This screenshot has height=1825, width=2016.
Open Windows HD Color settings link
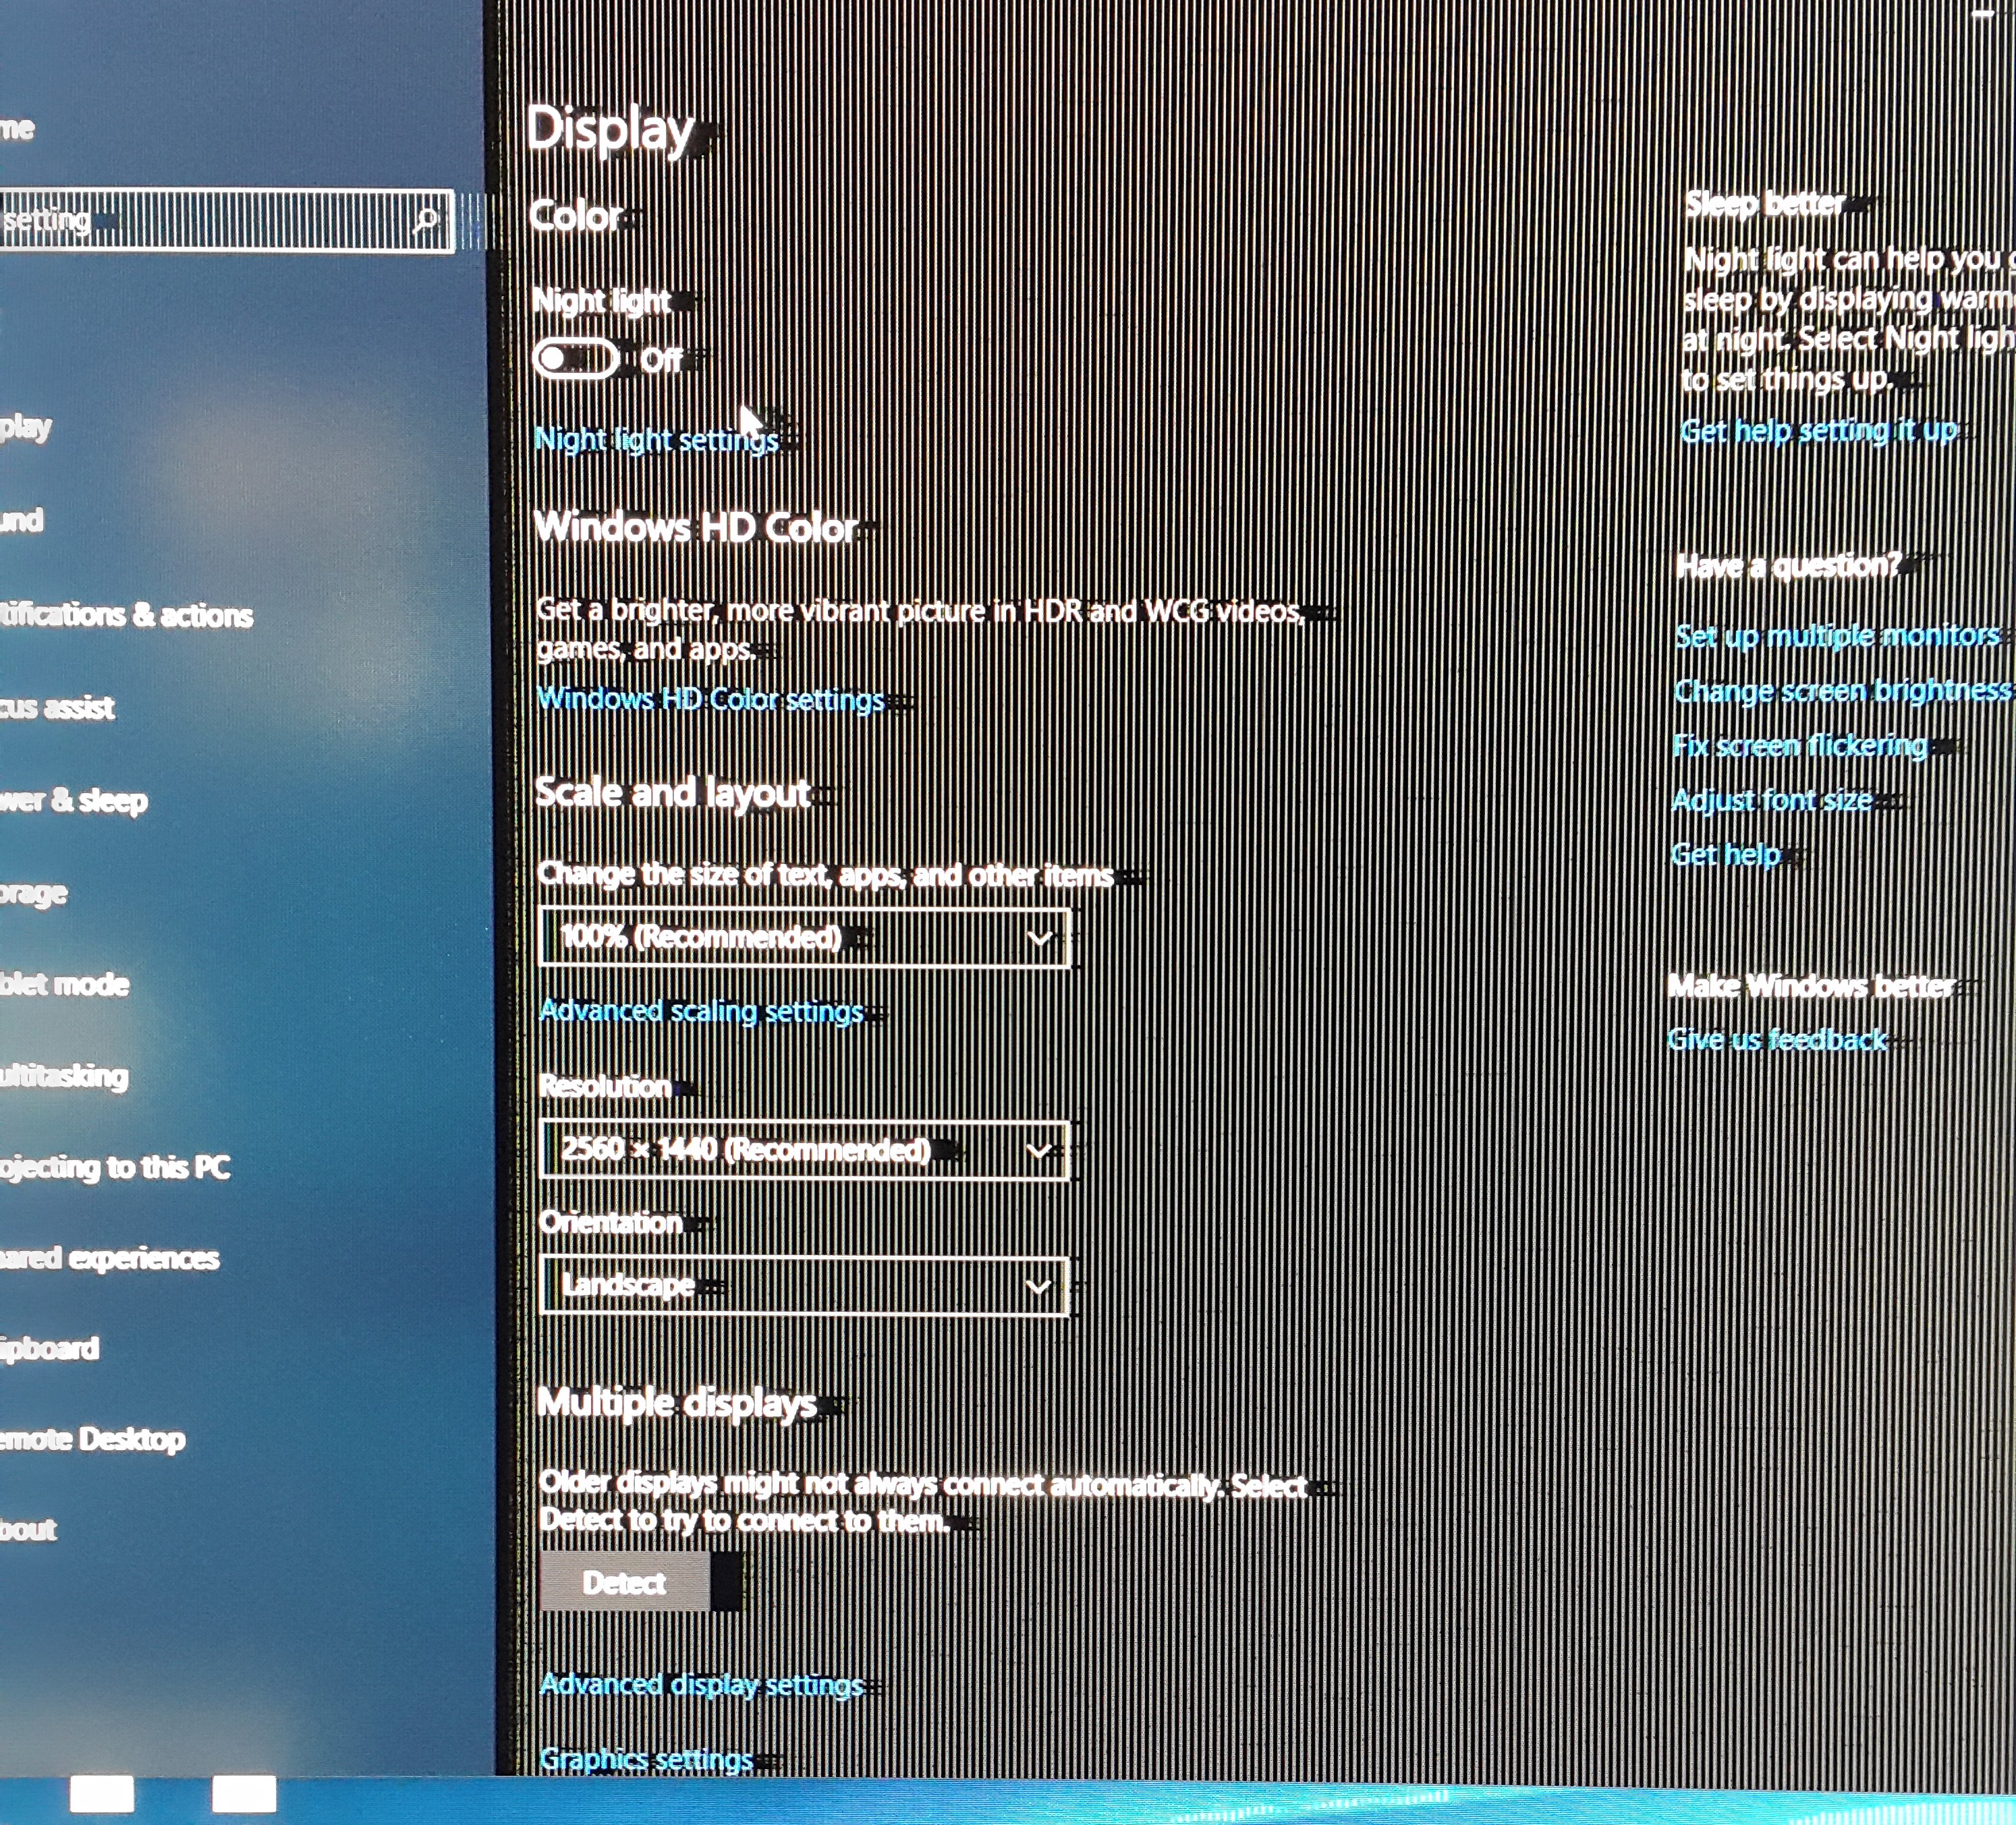711,699
